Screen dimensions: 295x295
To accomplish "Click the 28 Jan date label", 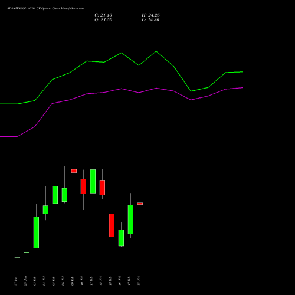I will tap(25, 281).
